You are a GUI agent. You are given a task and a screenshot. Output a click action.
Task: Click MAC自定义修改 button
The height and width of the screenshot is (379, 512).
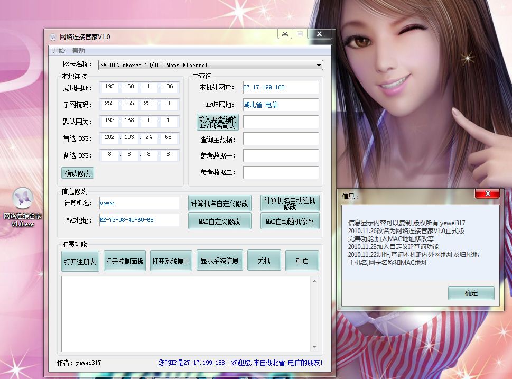(x=220, y=221)
